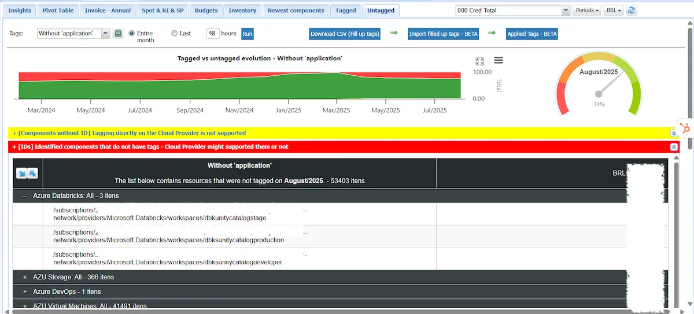Click the double-chevron icon on the yellow bar
This screenshot has height=314, width=694.
(674, 133)
